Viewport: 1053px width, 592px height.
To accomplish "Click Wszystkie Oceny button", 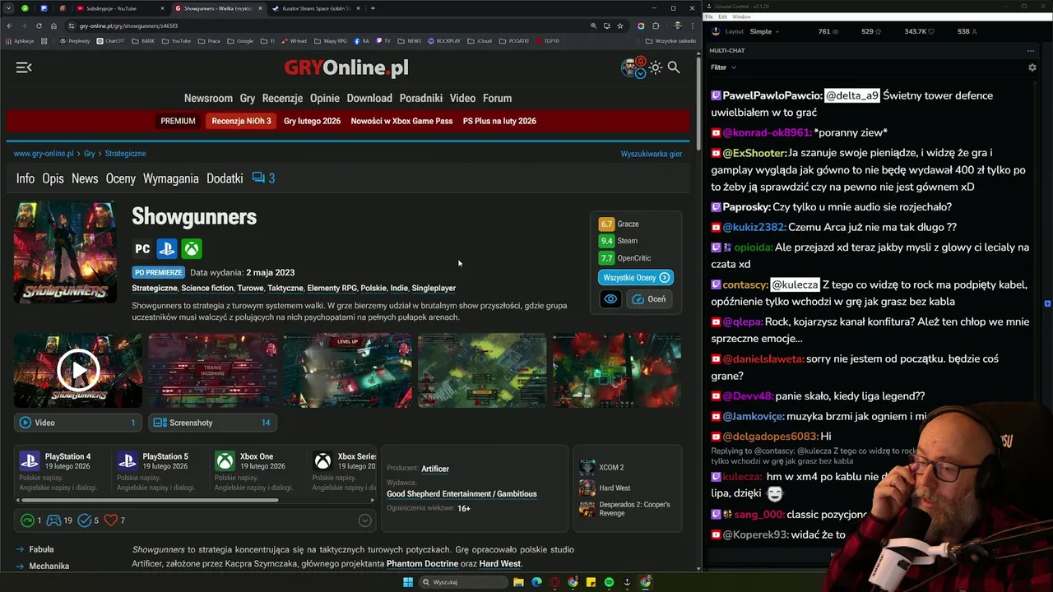I will [x=635, y=278].
